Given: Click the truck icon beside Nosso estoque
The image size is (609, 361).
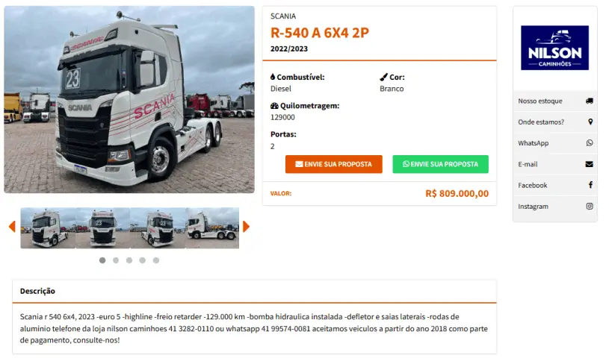Looking at the screenshot, I should click(x=589, y=101).
